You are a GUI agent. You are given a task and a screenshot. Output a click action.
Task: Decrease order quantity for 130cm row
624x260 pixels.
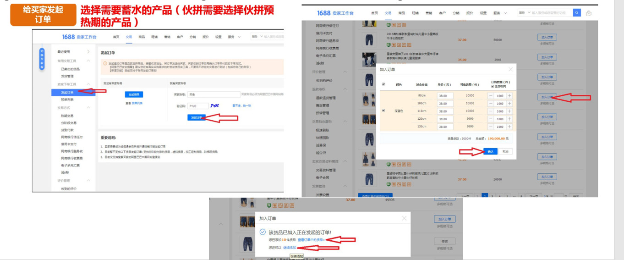pyautogui.click(x=491, y=127)
